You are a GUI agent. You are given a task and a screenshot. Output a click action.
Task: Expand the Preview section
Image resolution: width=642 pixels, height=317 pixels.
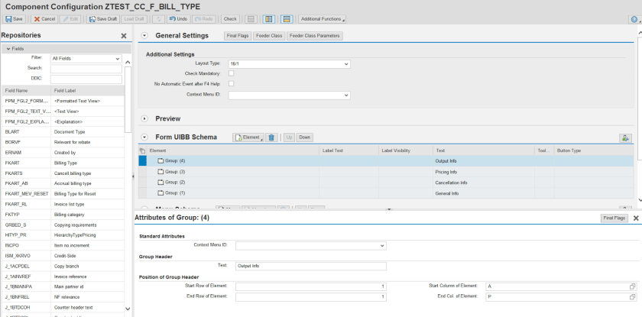tap(145, 118)
